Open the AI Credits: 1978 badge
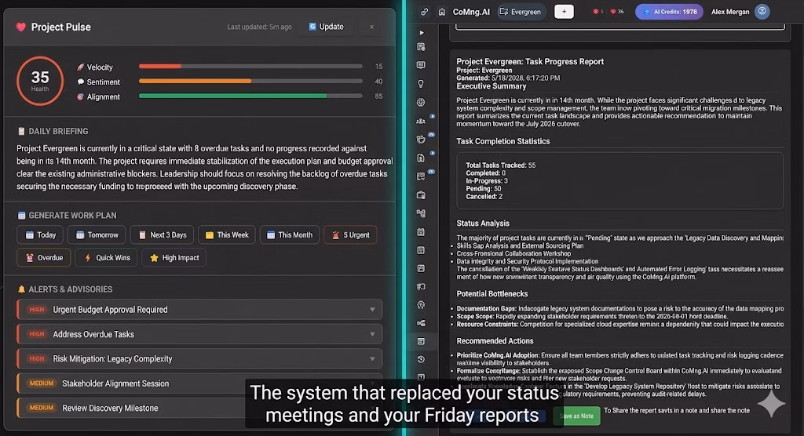The height and width of the screenshot is (436, 804). tap(669, 11)
